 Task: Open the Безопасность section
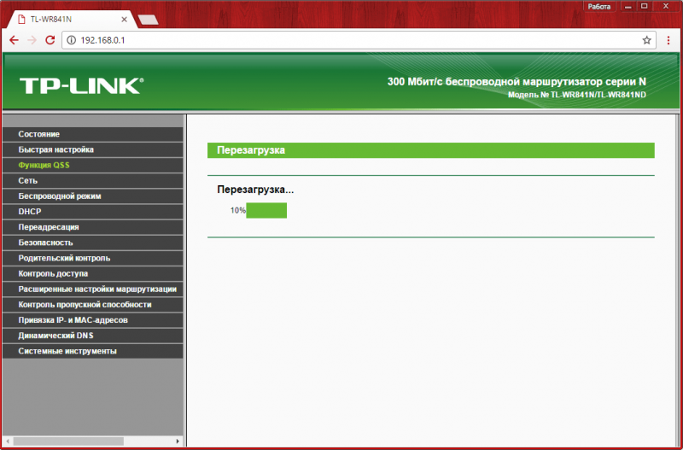93,243
